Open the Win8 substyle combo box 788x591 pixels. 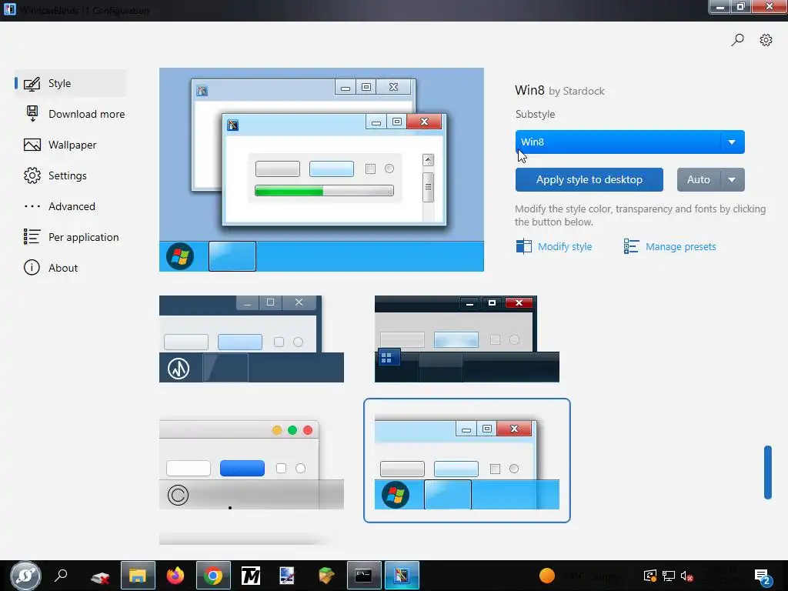629,142
